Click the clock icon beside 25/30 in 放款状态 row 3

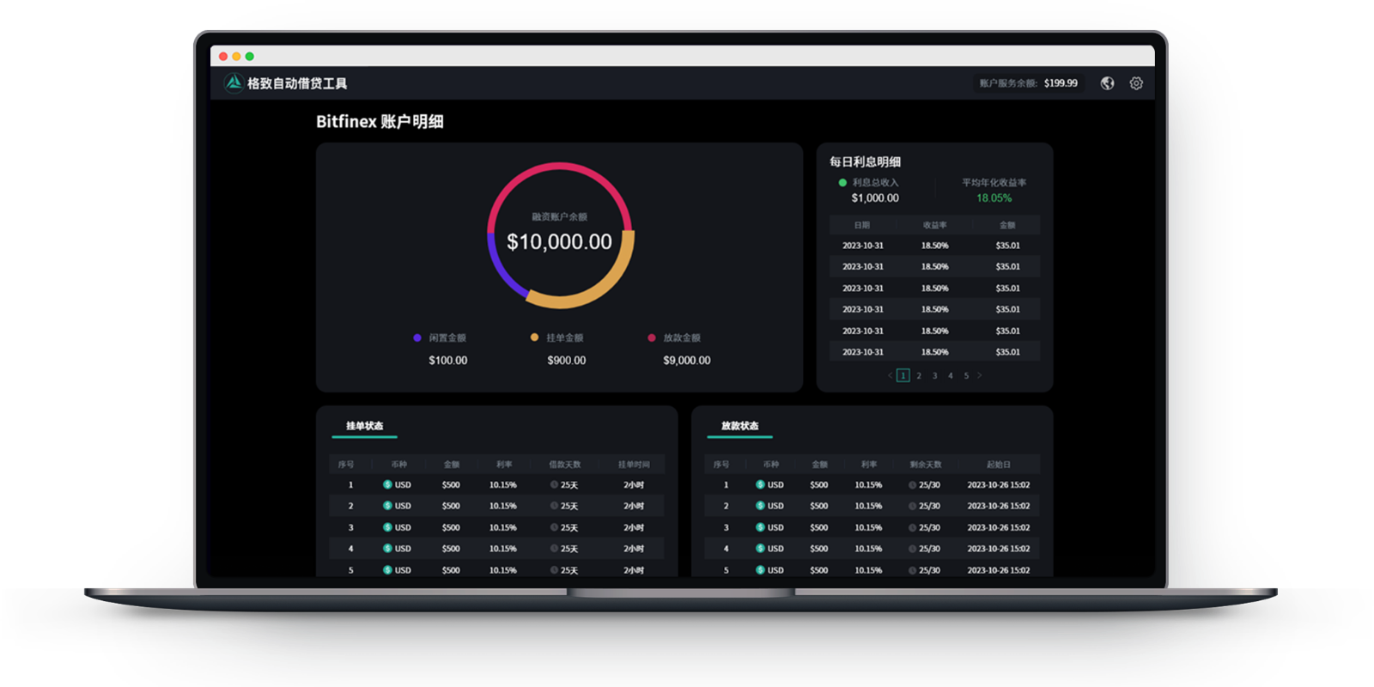click(912, 527)
